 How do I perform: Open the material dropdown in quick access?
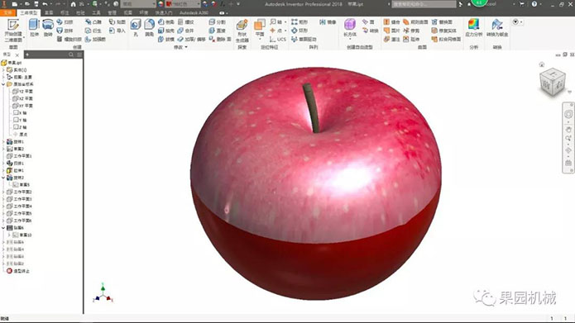(139, 4)
